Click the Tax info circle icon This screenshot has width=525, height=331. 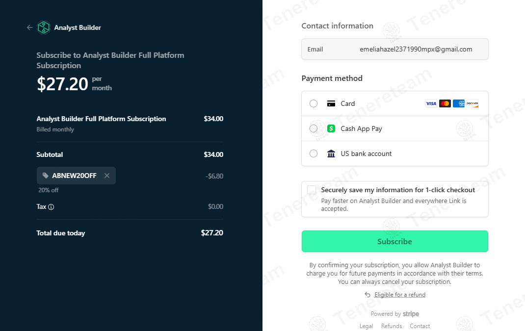click(x=51, y=207)
